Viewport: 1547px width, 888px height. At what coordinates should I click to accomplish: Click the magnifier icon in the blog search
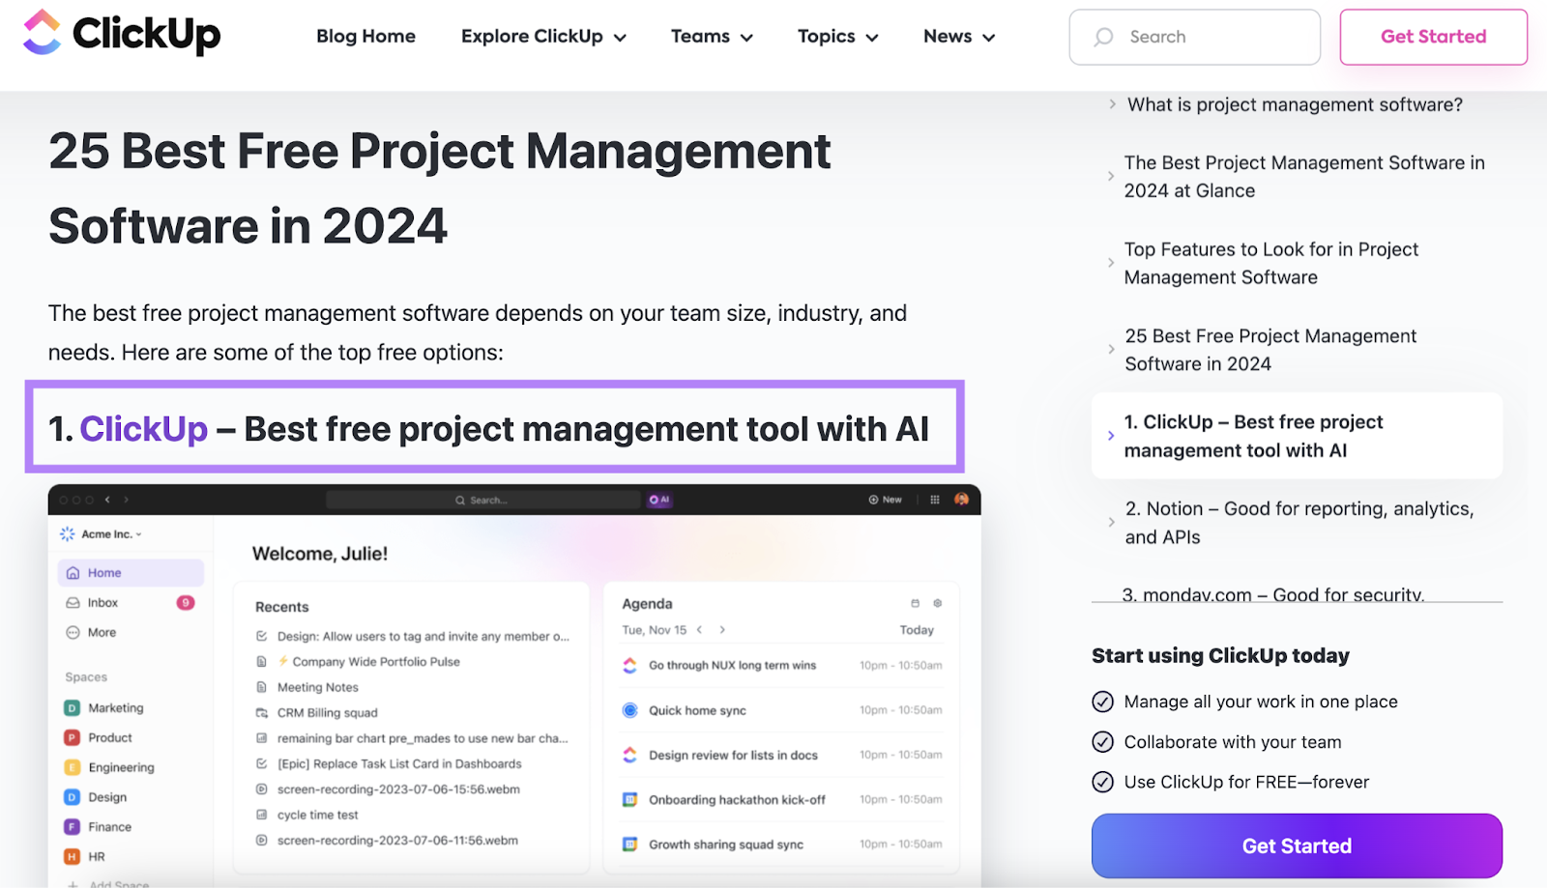pyautogui.click(x=1102, y=37)
